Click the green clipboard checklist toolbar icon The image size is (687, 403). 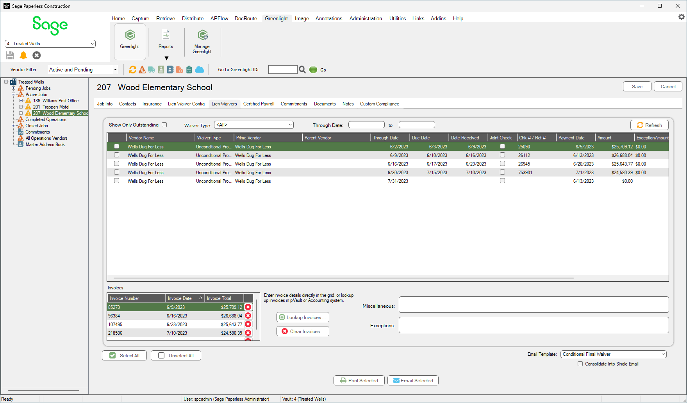tap(189, 70)
